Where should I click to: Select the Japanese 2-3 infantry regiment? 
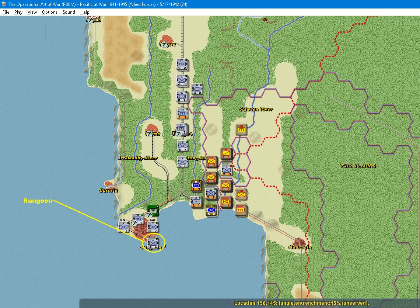coord(211,178)
